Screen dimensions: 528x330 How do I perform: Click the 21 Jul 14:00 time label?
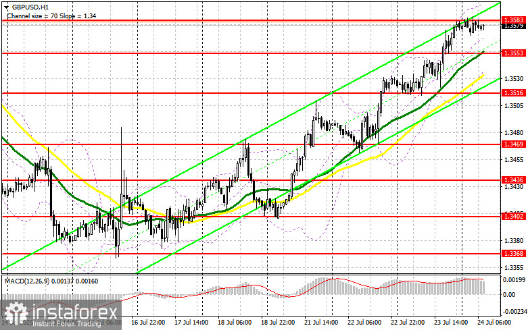tap(321, 323)
